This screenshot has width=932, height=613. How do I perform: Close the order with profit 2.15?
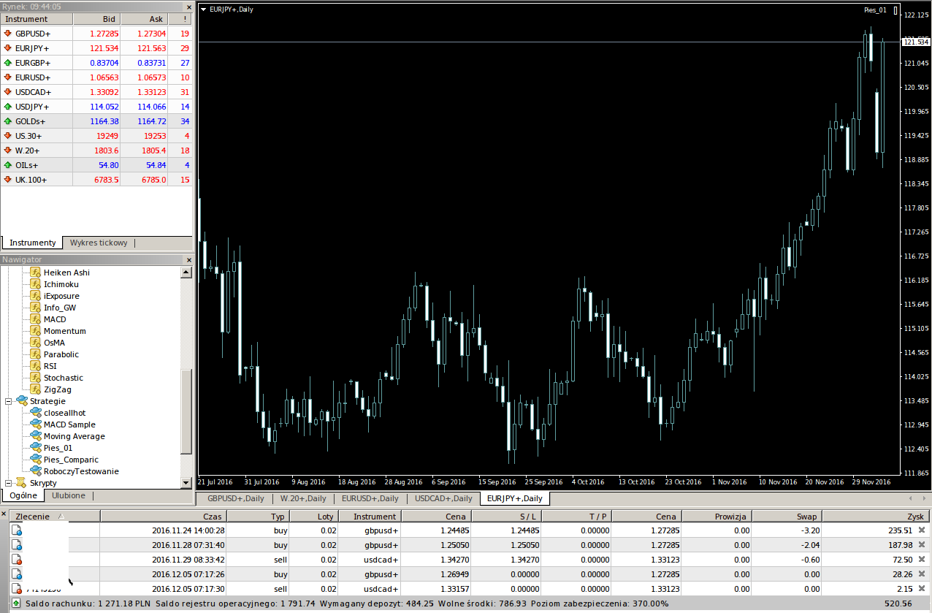click(922, 589)
